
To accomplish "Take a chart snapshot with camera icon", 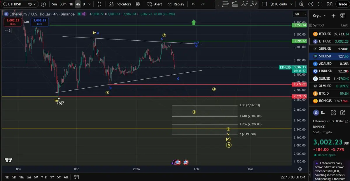I will pyautogui.click(x=330, y=4).
